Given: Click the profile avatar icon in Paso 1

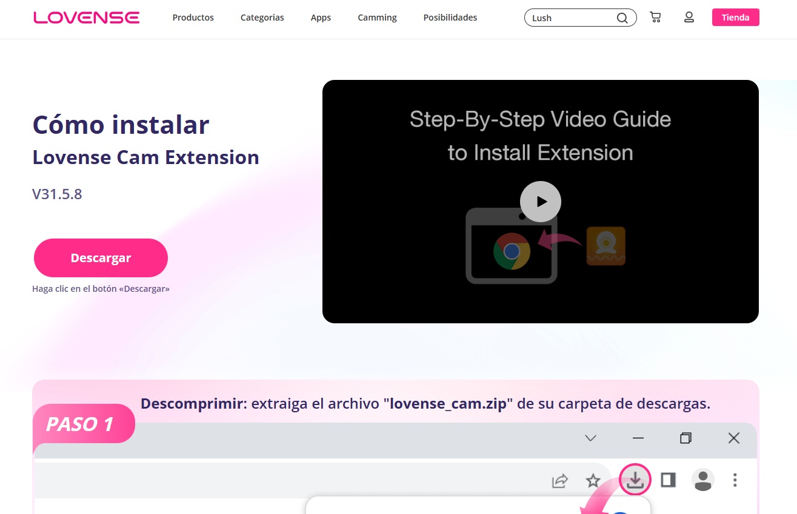Looking at the screenshot, I should pyautogui.click(x=702, y=480).
